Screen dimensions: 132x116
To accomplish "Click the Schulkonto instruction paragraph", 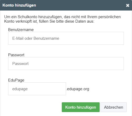I will [x=62, y=19].
